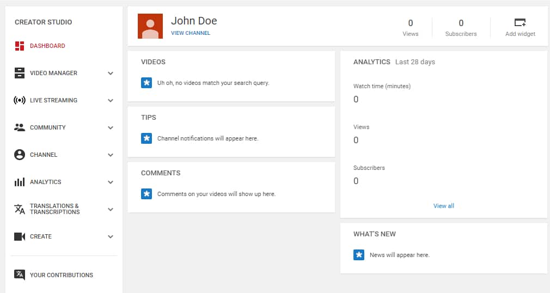Click the Last 28 days label
This screenshot has height=293, width=550.
(415, 62)
